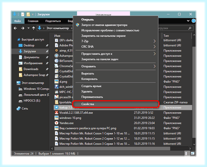Pick Закрепить на панели задач

click(100, 59)
